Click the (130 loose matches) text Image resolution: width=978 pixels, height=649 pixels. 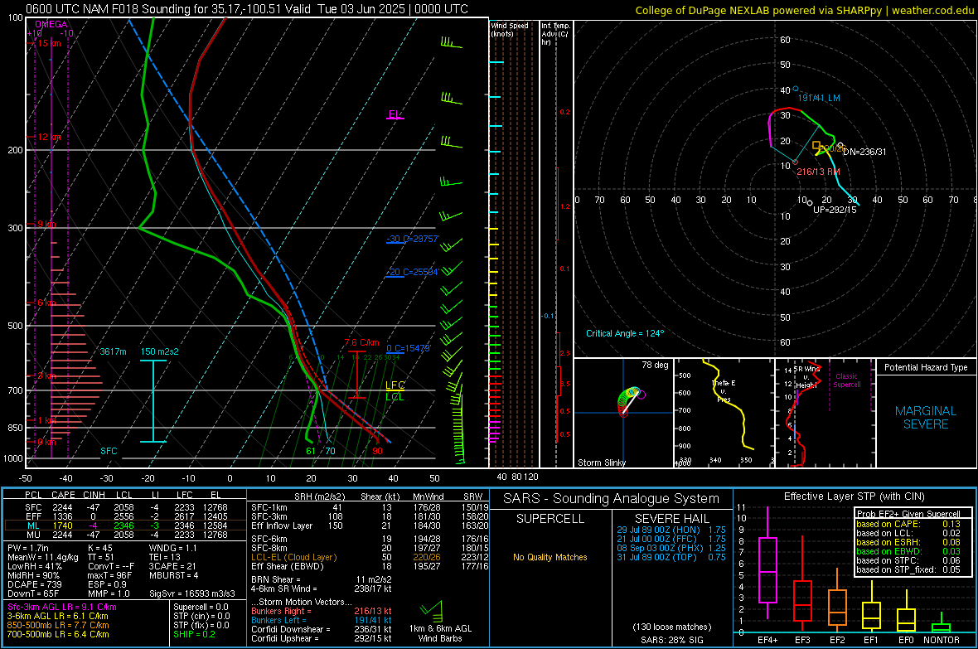(x=671, y=627)
